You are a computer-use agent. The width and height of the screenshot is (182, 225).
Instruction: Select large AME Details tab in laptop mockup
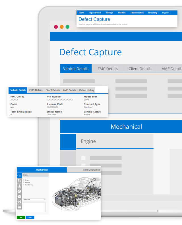click(169, 69)
